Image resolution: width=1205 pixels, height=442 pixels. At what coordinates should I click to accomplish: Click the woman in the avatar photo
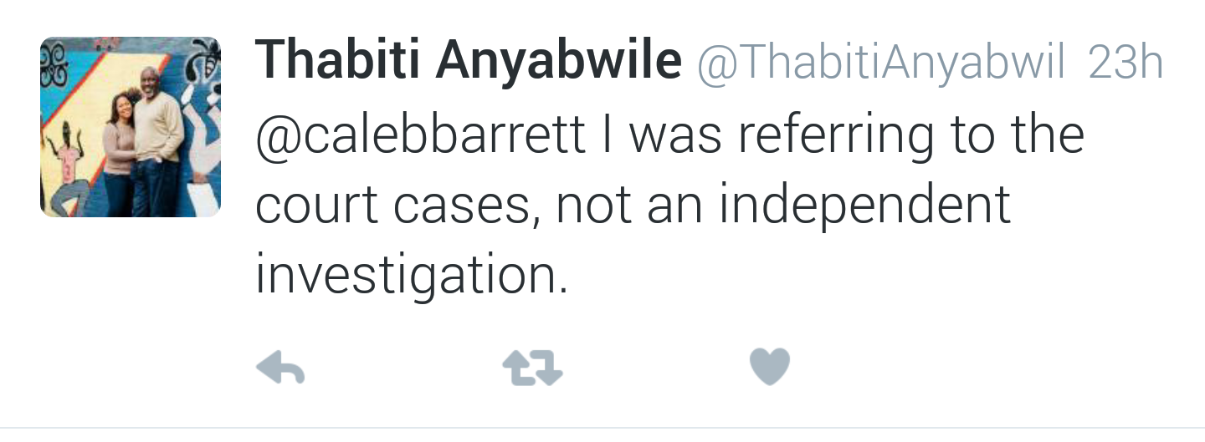click(x=118, y=150)
